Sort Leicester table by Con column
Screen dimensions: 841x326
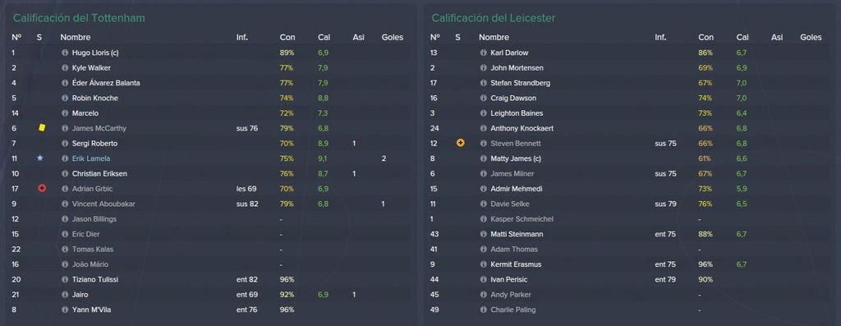click(705, 38)
